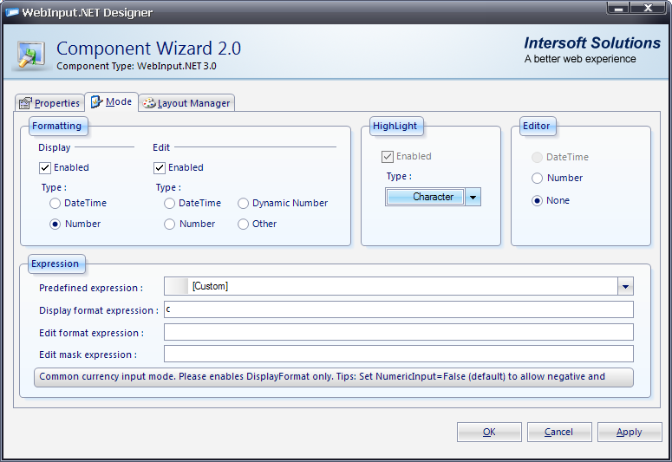Image resolution: width=672 pixels, height=462 pixels.
Task: Select Display type DateTime radio button
Action: (55, 204)
